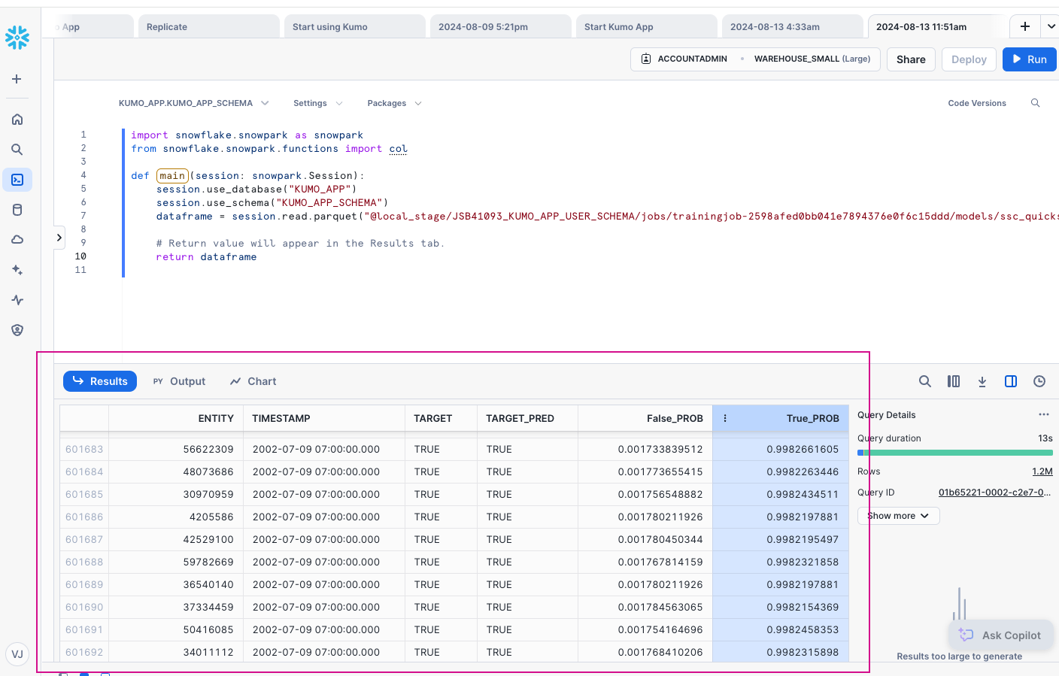
Task: Open role and warehouse selector ACCOUNTADMIN
Action: (x=755, y=59)
